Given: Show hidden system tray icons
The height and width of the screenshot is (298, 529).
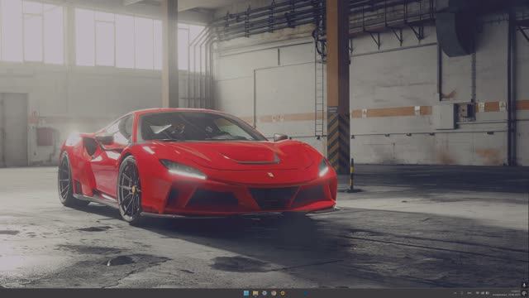Looking at the screenshot, I should tap(455, 293).
